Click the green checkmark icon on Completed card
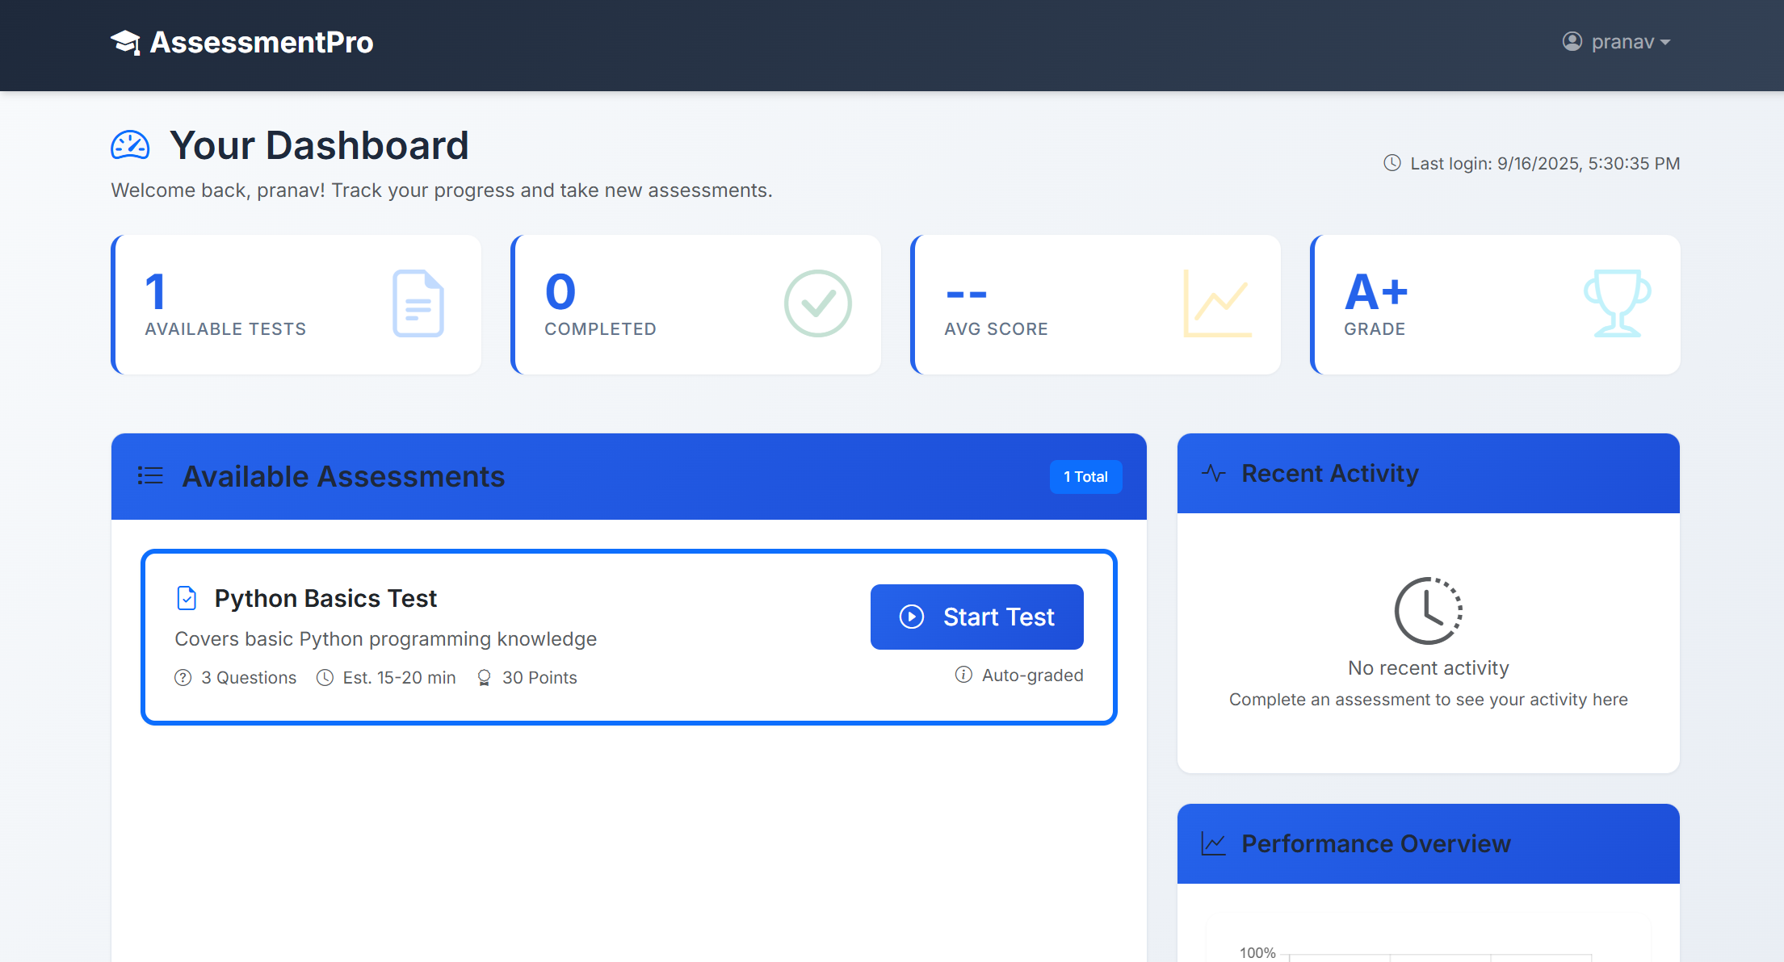The width and height of the screenshot is (1784, 962). point(818,304)
